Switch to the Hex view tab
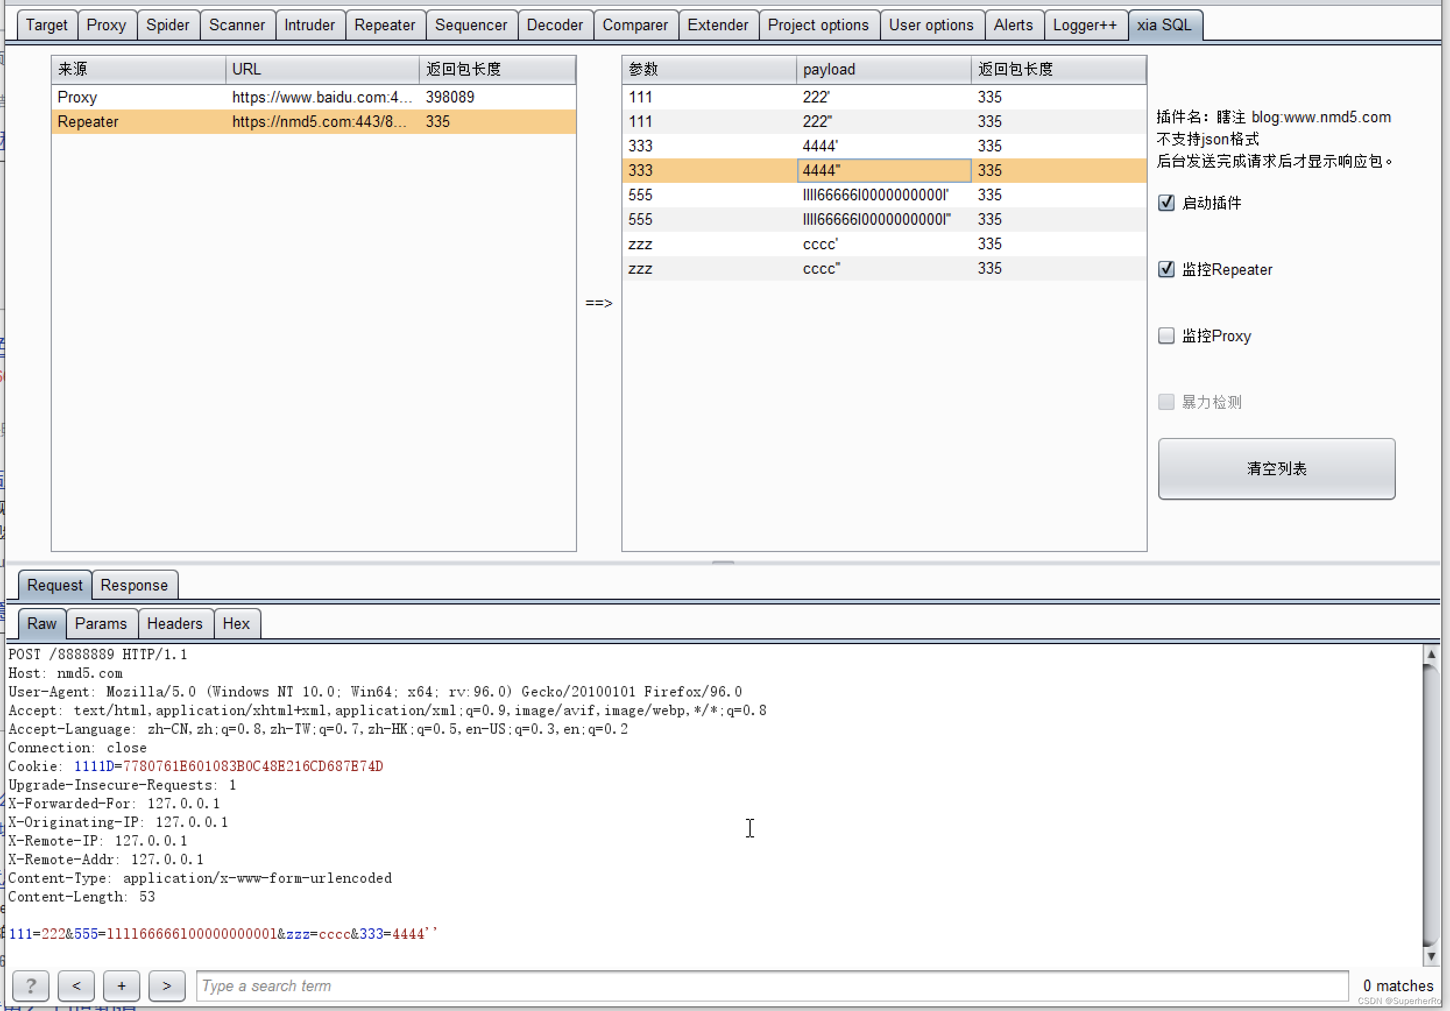1450x1011 pixels. click(x=236, y=624)
